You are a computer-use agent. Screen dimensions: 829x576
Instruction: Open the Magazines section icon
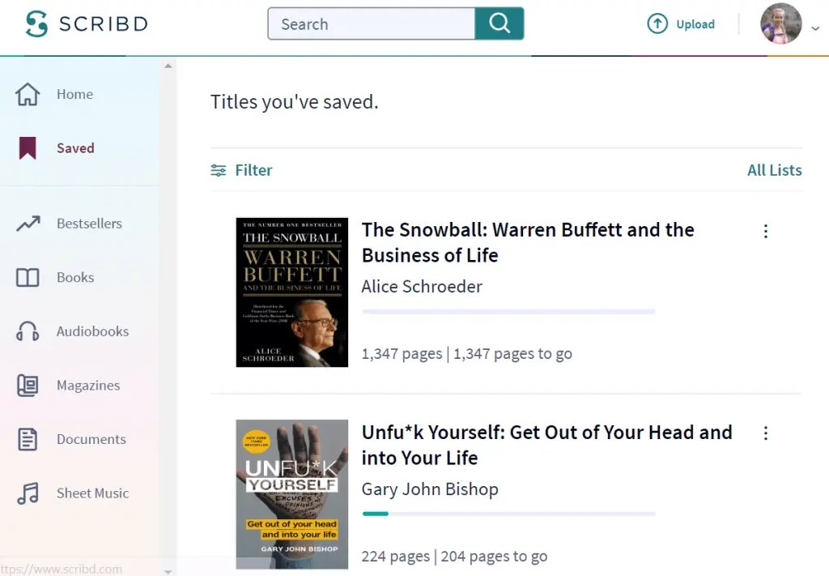point(27,385)
